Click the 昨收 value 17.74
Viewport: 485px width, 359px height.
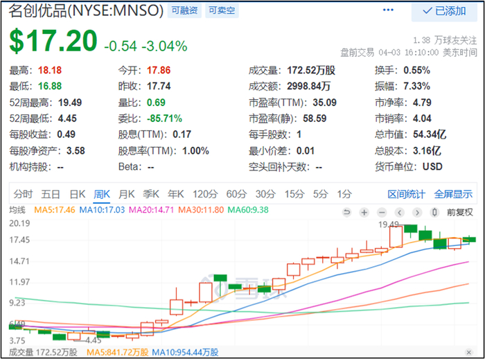tap(159, 86)
